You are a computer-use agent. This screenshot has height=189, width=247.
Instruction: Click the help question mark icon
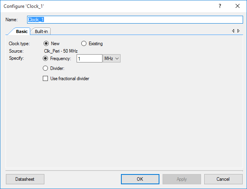coord(220,6)
